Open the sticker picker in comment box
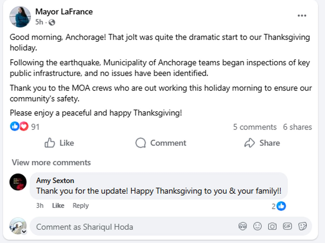Screen dimensions: 325x243 (x=302, y=226)
